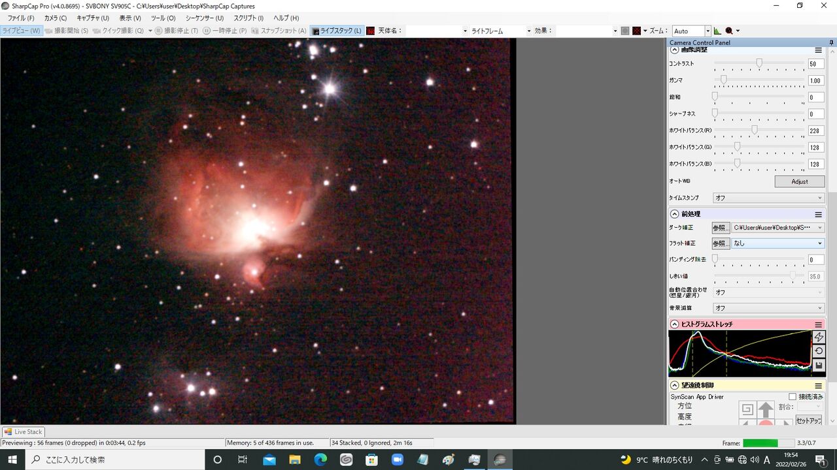The width and height of the screenshot is (837, 470).
Task: Open the histogram icon in the top toolbar
Action: [x=718, y=31]
